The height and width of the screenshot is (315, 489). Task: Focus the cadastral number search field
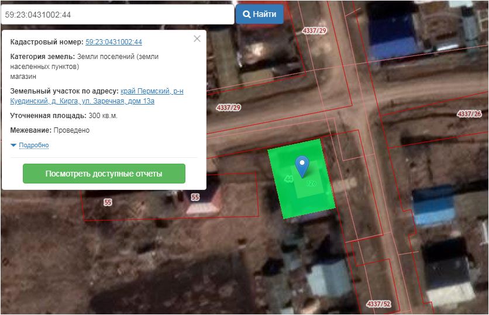pos(118,15)
